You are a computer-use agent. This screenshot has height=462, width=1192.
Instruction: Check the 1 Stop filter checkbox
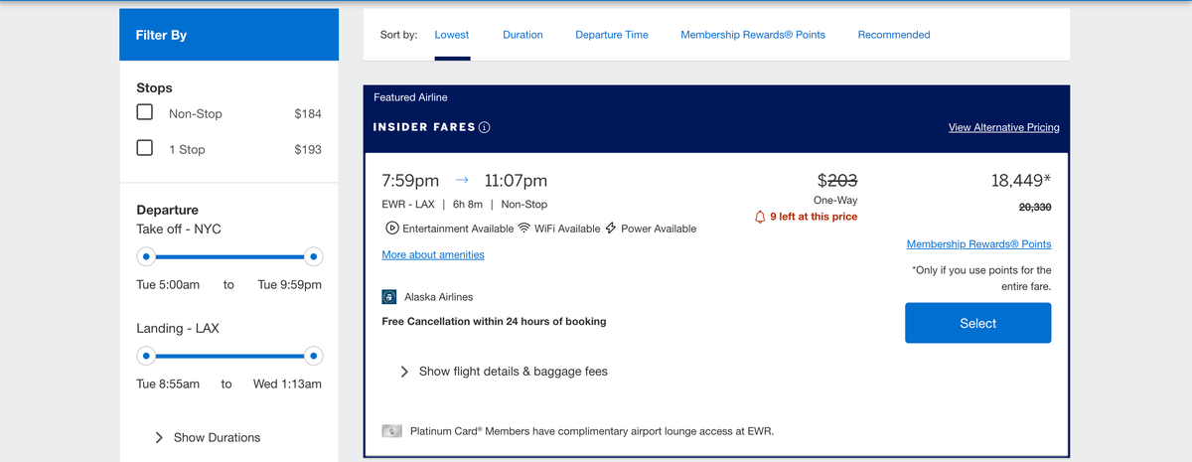pyautogui.click(x=145, y=148)
